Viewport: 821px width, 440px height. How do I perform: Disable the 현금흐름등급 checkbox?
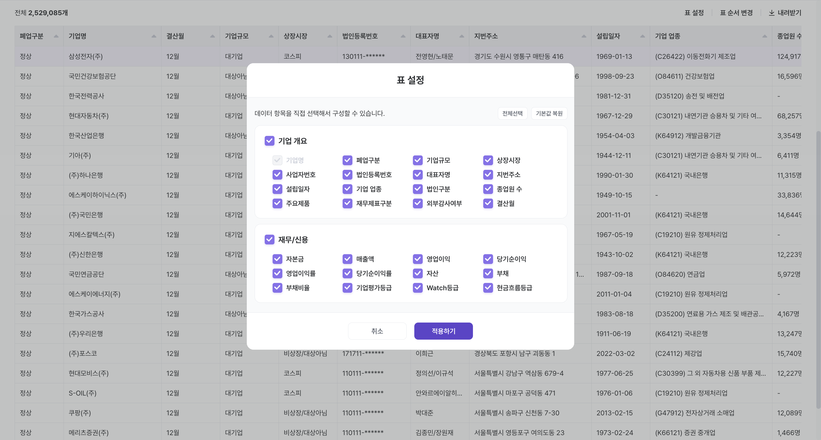click(488, 288)
